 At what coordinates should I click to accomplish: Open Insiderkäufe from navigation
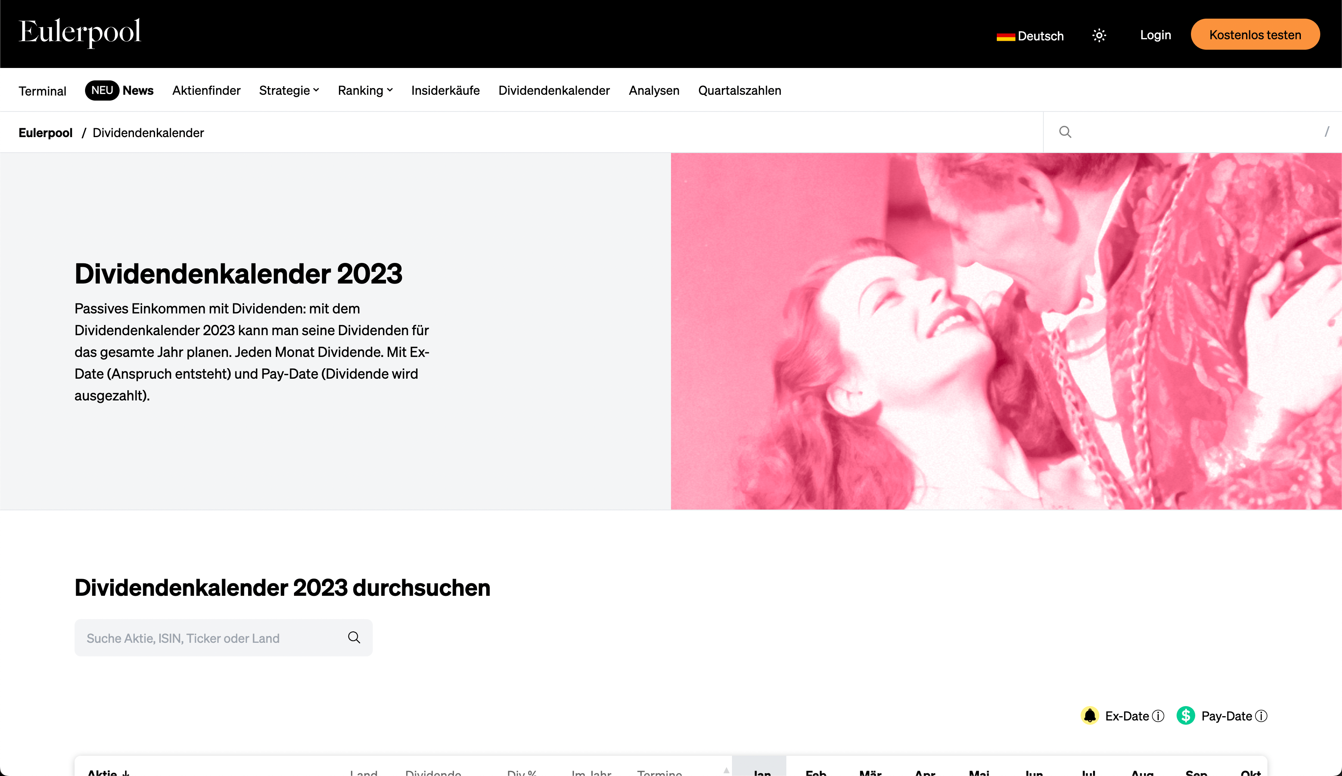point(445,90)
